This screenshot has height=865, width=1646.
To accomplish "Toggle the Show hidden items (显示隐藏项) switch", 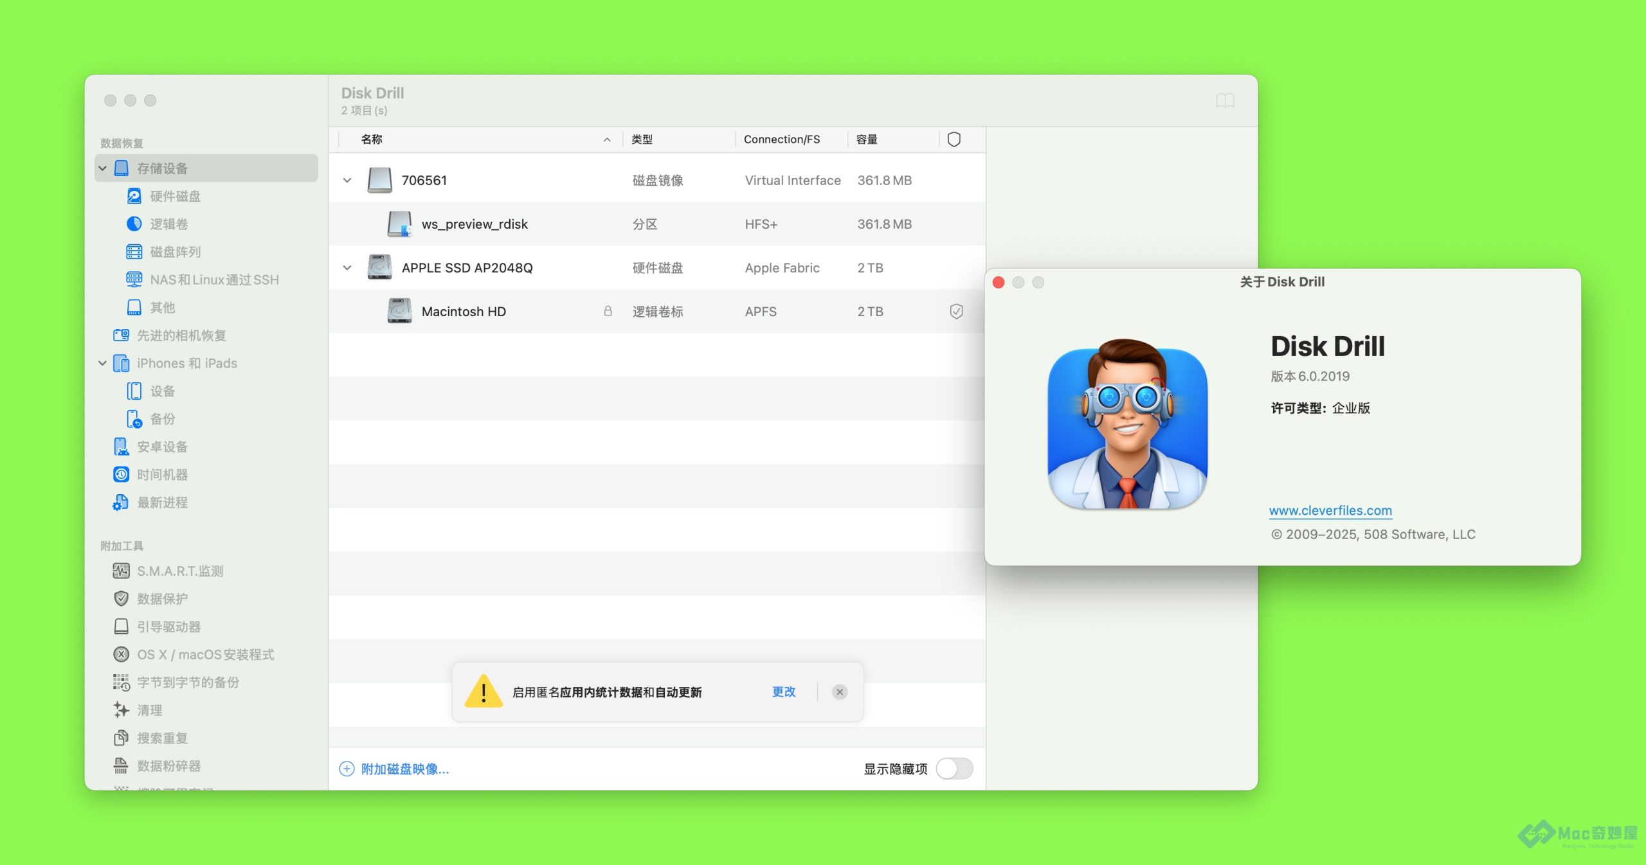I will 954,769.
